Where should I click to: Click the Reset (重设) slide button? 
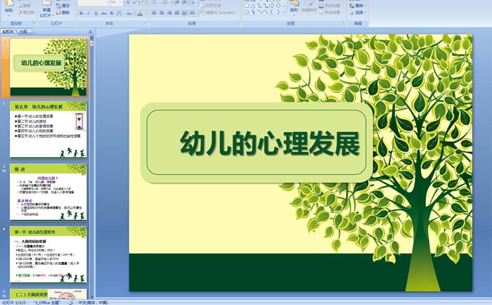pos(63,6)
